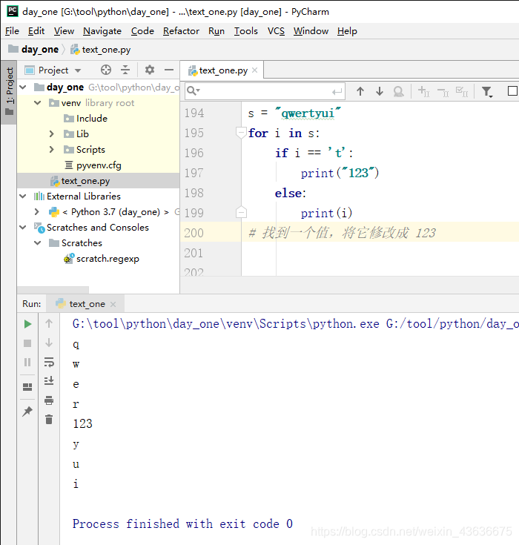The image size is (519, 545).
Task: Click the Find All occurrences icon
Action: 398,91
